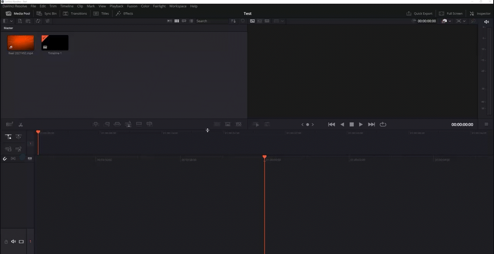
Task: Click the Insert Clip icon
Action: coord(96,124)
